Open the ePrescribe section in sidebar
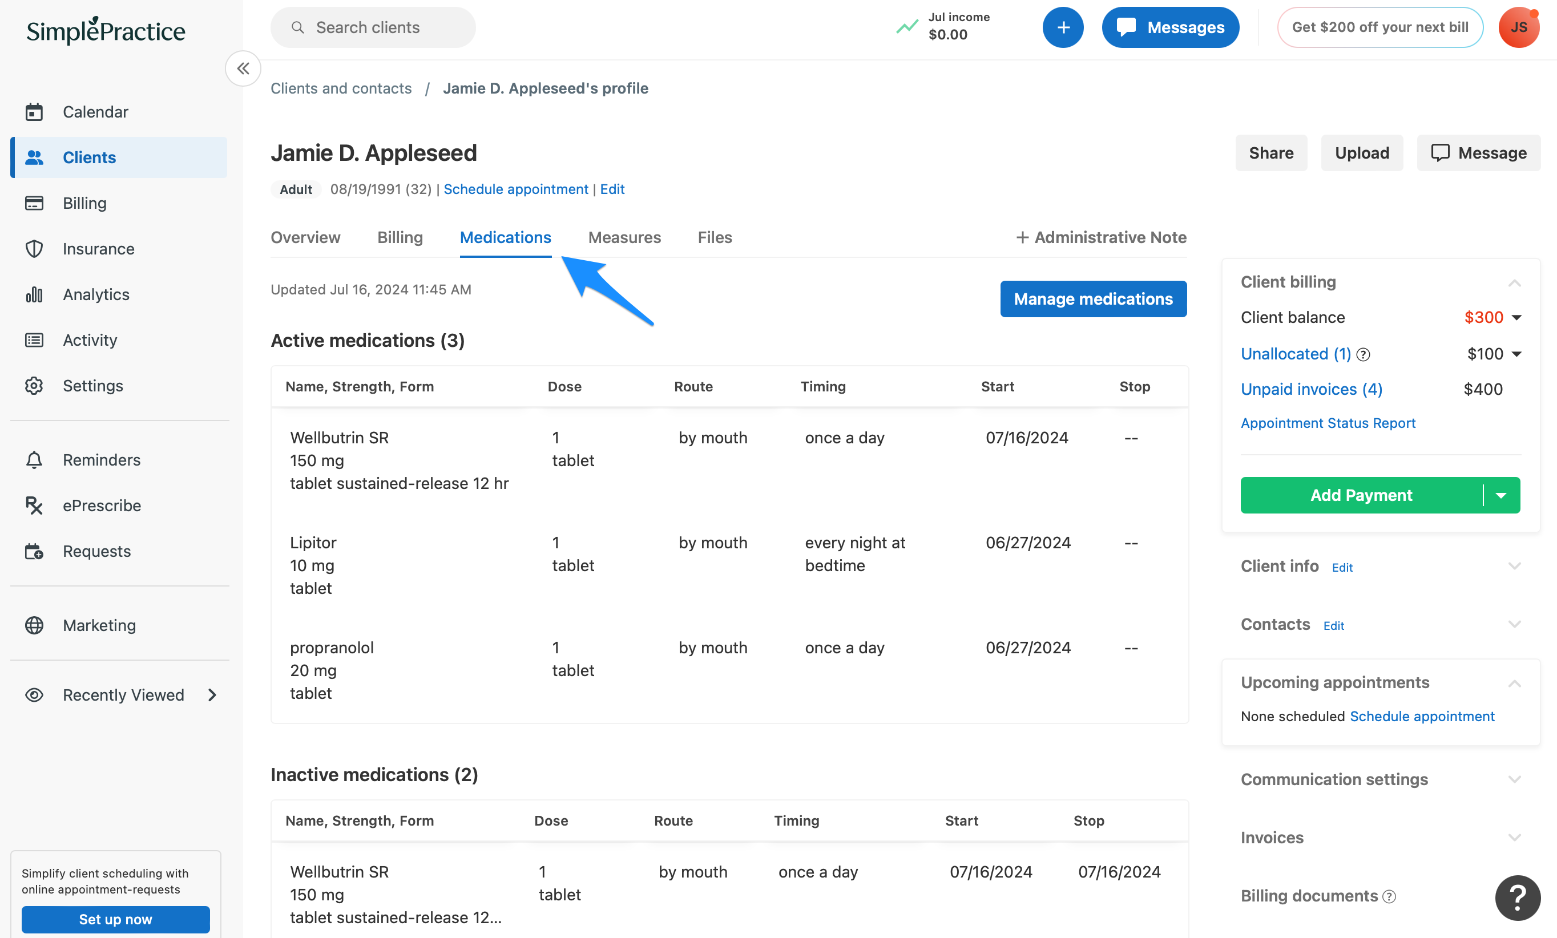This screenshot has width=1557, height=938. click(x=35, y=506)
